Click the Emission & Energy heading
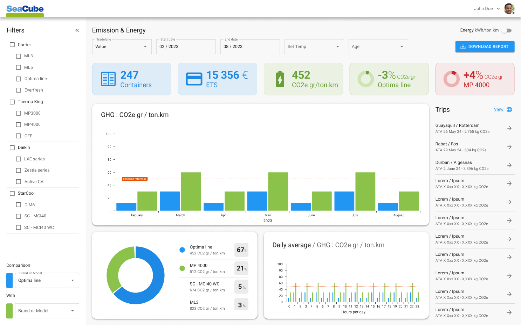521x325 pixels. pos(119,30)
